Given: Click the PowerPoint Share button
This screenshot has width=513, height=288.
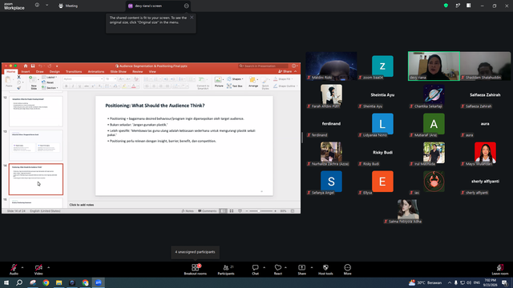Looking at the screenshot, I should 285,71.
